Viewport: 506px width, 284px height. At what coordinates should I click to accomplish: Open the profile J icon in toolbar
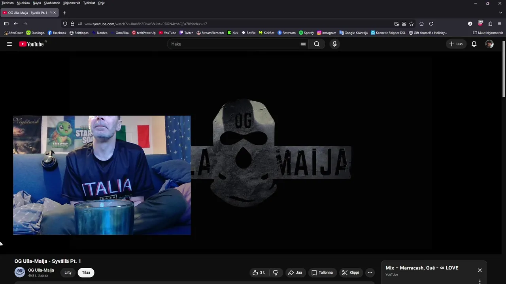[x=470, y=24]
